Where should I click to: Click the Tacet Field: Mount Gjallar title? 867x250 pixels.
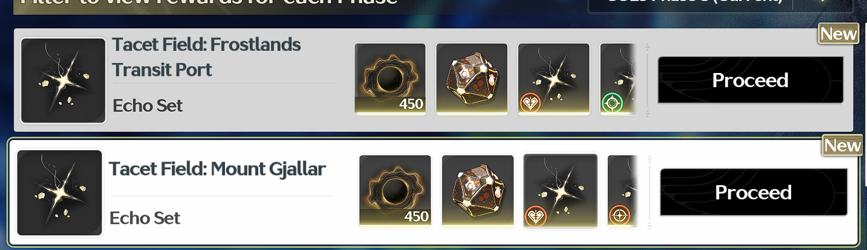tap(217, 169)
